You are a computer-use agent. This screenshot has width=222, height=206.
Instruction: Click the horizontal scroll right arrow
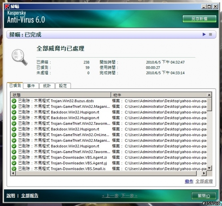[204, 173]
